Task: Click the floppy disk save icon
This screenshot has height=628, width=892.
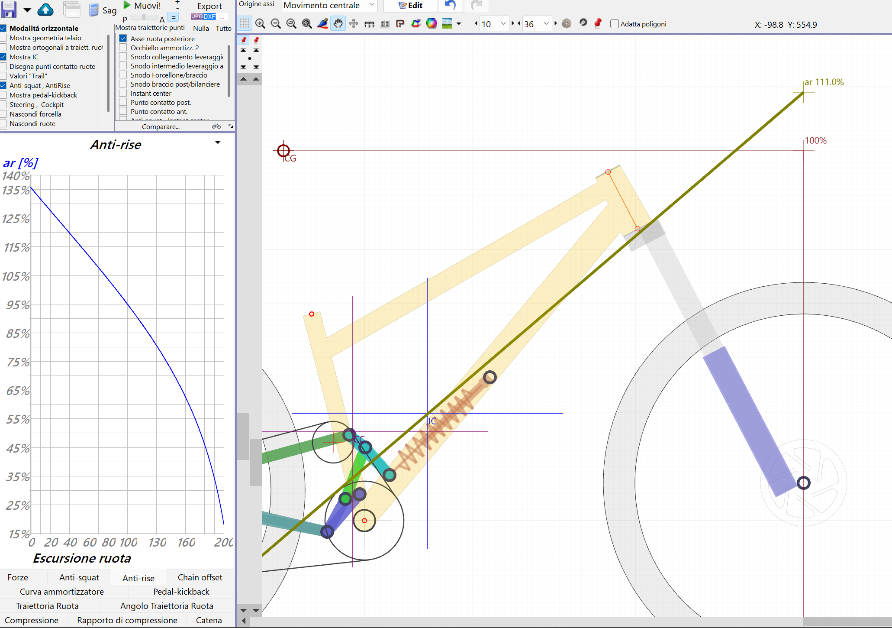Action: coord(9,9)
